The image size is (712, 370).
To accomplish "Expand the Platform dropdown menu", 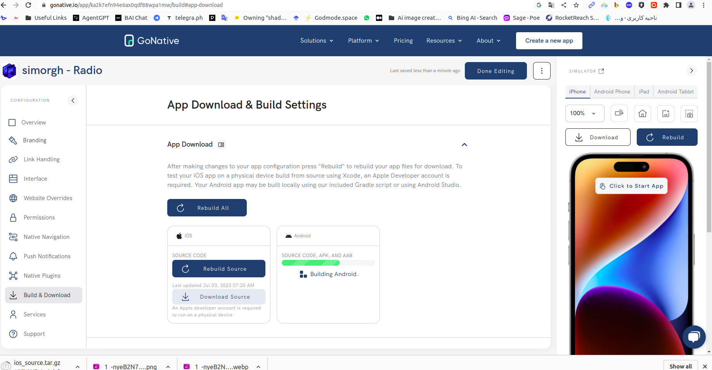I will coord(363,41).
